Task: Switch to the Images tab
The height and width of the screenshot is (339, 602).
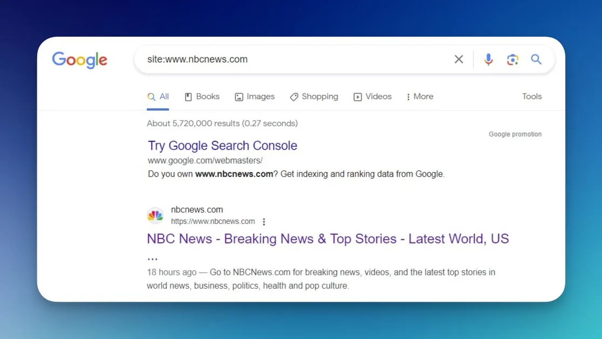Action: pos(255,97)
